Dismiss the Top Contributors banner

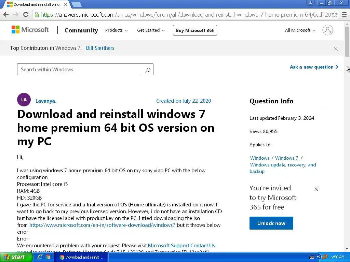[336, 48]
